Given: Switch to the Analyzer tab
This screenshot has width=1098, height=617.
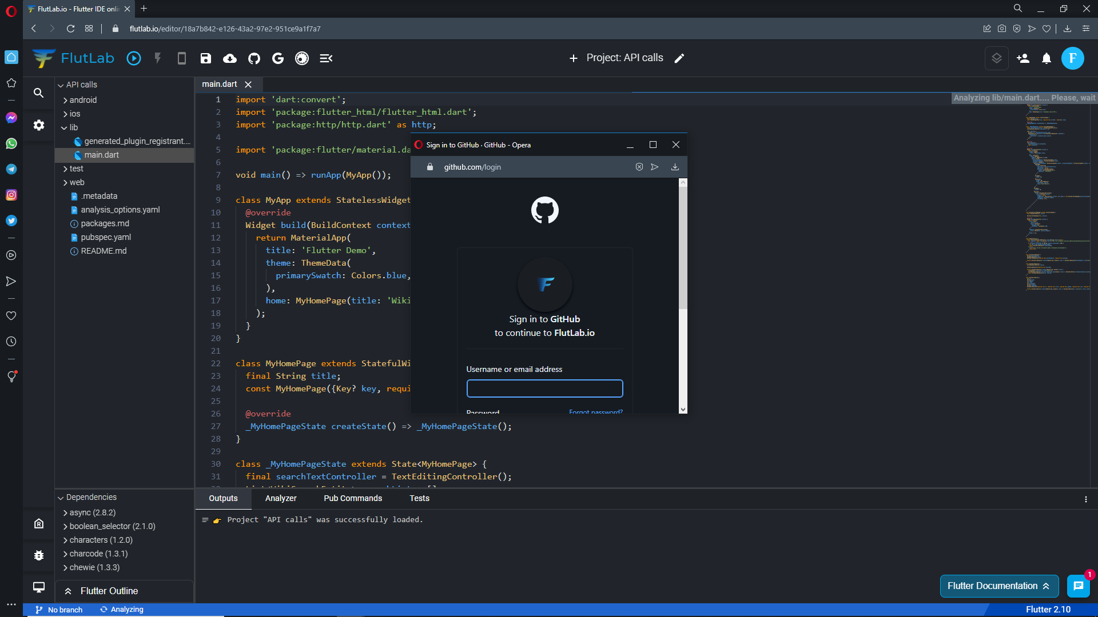Looking at the screenshot, I should (281, 498).
